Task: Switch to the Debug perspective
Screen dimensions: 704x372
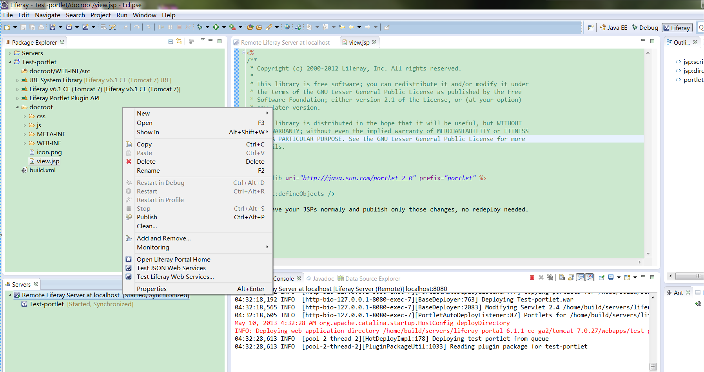Action: pyautogui.click(x=645, y=28)
